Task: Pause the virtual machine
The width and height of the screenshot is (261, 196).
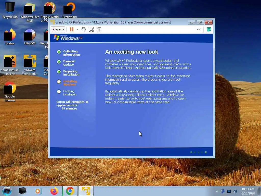Action: click(x=72, y=29)
